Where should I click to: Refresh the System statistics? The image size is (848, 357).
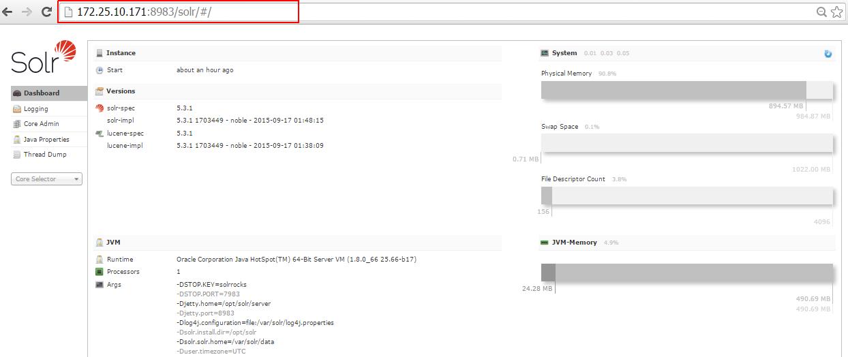828,54
